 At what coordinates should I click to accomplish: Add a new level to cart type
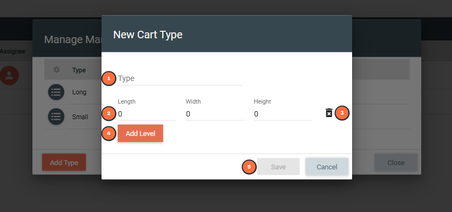[x=140, y=133]
